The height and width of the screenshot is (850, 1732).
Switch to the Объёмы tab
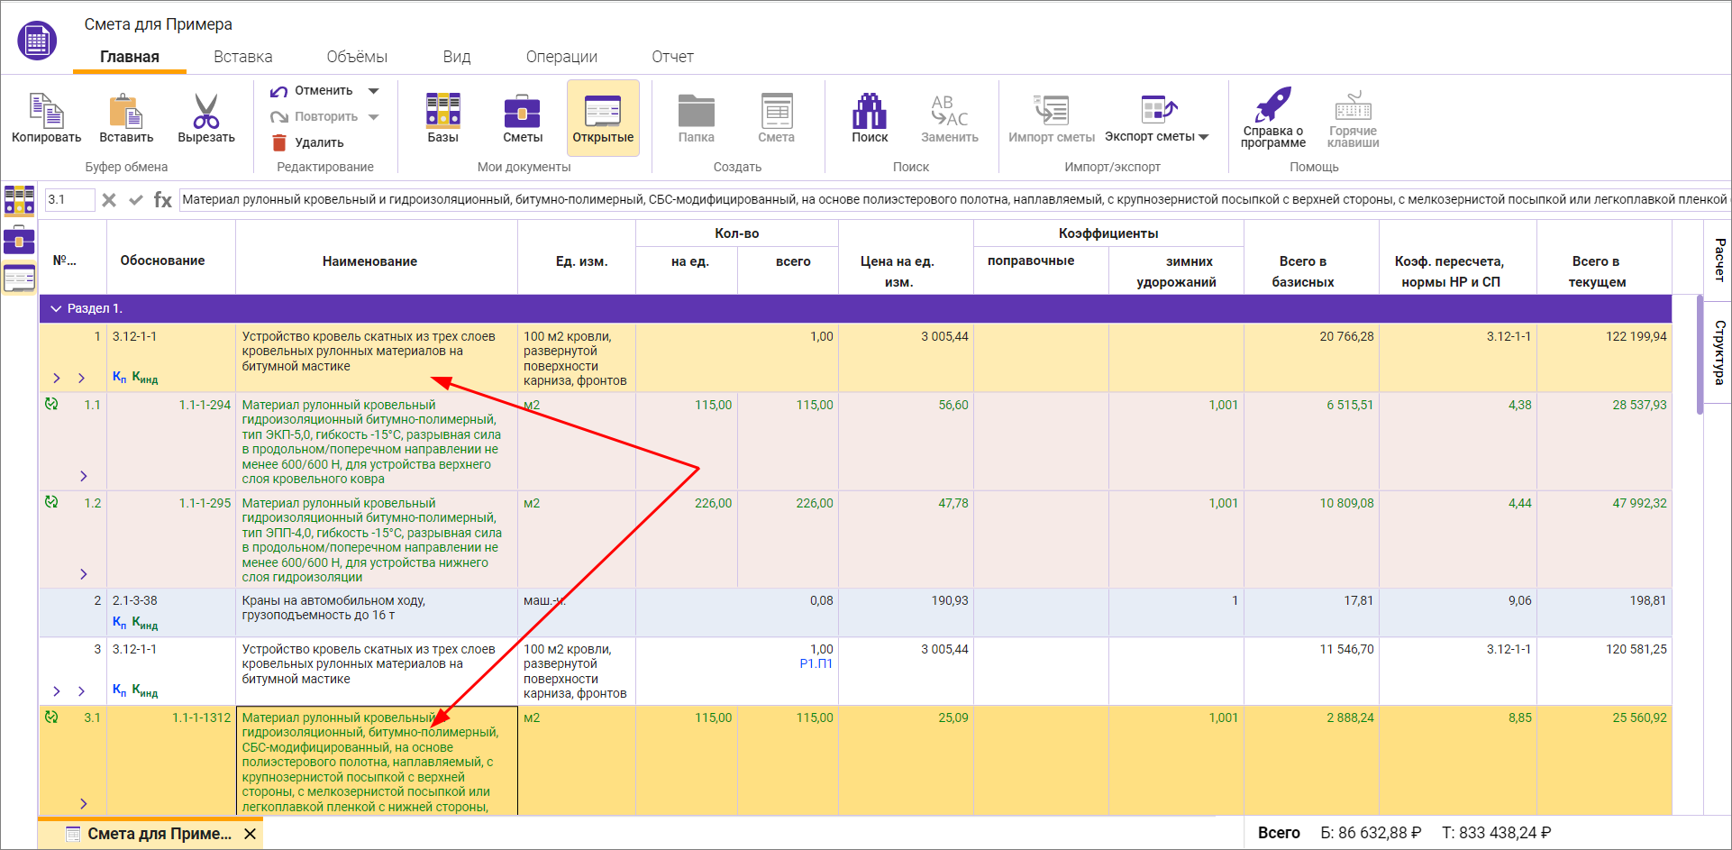tap(357, 57)
